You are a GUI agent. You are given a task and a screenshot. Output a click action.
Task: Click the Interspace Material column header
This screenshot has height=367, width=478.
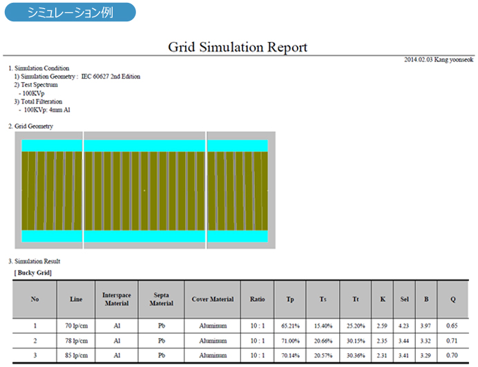click(x=117, y=299)
